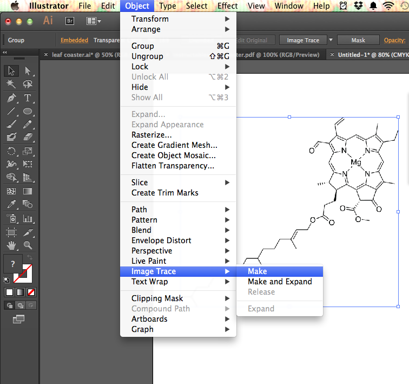
Task: Choose the Hand tool
Action: point(11,245)
